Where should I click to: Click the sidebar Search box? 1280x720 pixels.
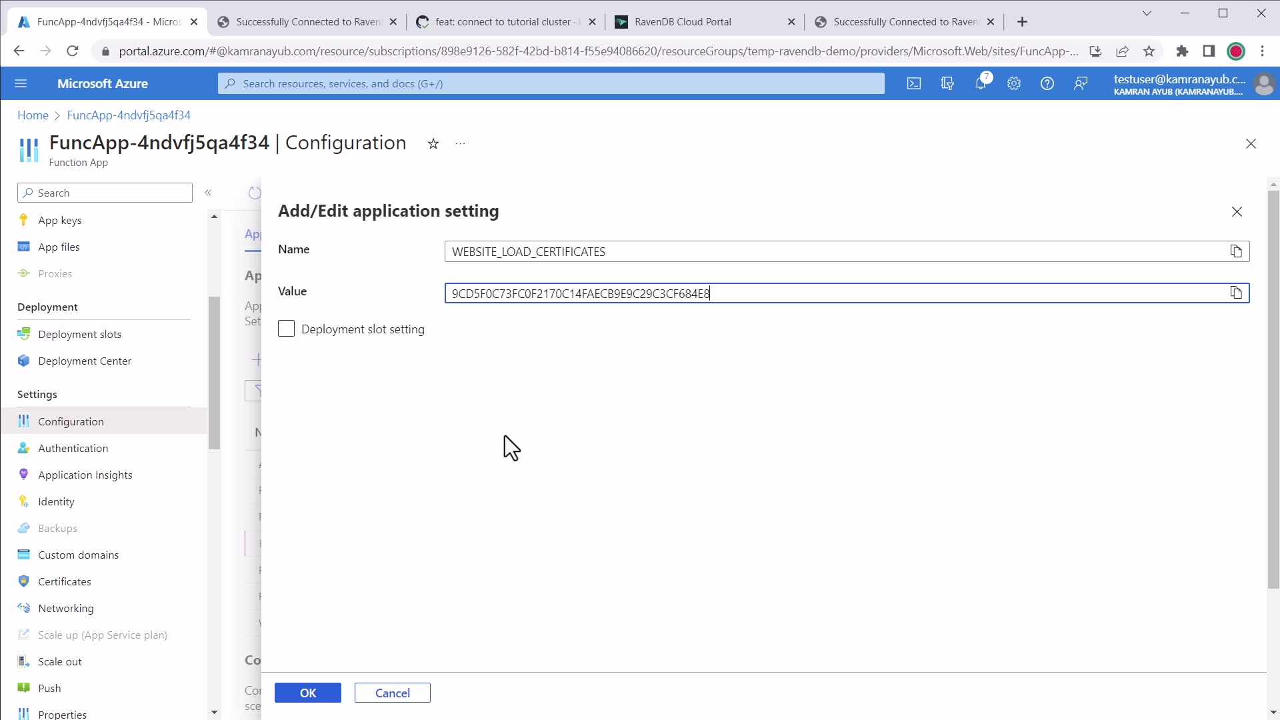(105, 193)
